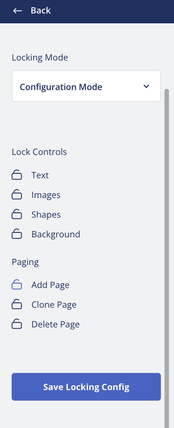The image size is (174, 428).
Task: Select the Images lock control label
Action: click(46, 195)
